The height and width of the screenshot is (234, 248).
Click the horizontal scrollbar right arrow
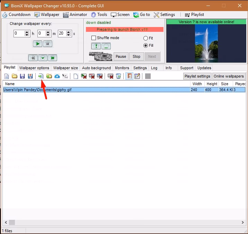pos(242,223)
